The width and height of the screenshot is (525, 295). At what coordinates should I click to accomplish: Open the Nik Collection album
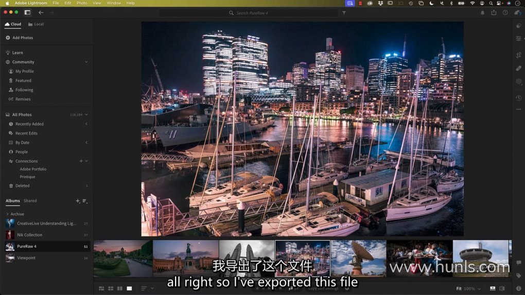47,235
